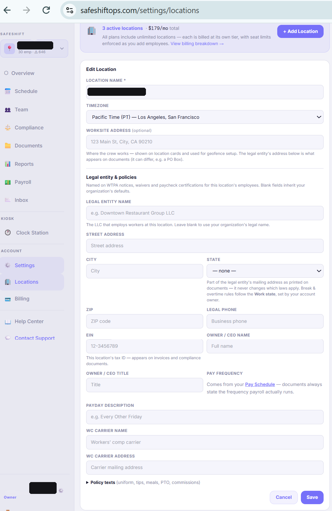
Task: Click the WC Carrier Name field
Action: [205, 442]
